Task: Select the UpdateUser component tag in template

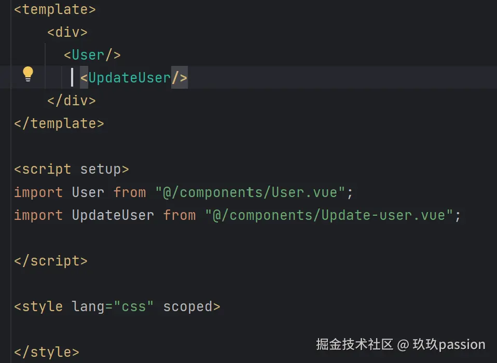Action: pyautogui.click(x=130, y=78)
